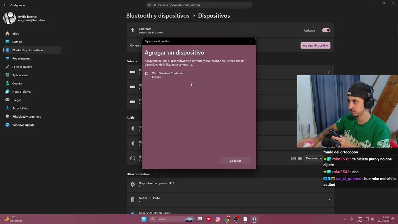Click the Accesibilidad icon in the sidebar
This screenshot has height=224, width=398.
7,108
